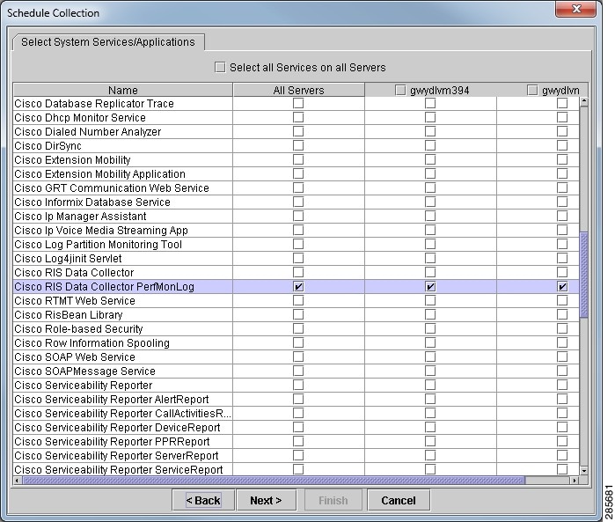
Task: Check All Servers for Cisco Log Partition Monitoring Tool
Action: coord(298,245)
